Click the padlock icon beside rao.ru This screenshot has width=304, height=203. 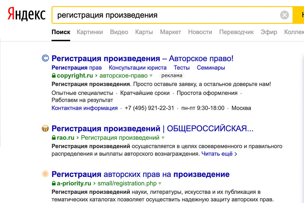click(x=53, y=138)
